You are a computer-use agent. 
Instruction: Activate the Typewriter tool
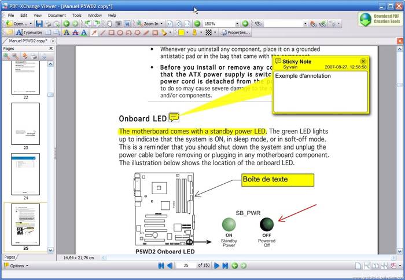(28, 32)
